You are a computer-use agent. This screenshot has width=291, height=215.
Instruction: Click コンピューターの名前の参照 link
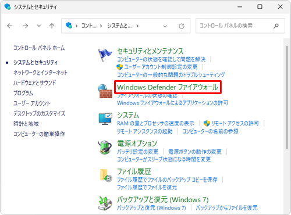[x=210, y=131]
